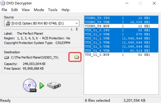Click the 8 files selected status entry

(x=97, y=100)
